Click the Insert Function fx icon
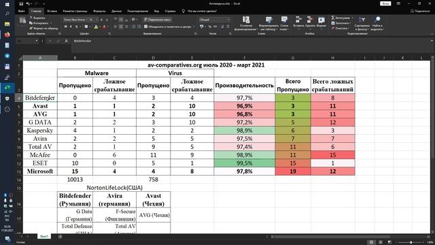 pyautogui.click(x=66, y=41)
